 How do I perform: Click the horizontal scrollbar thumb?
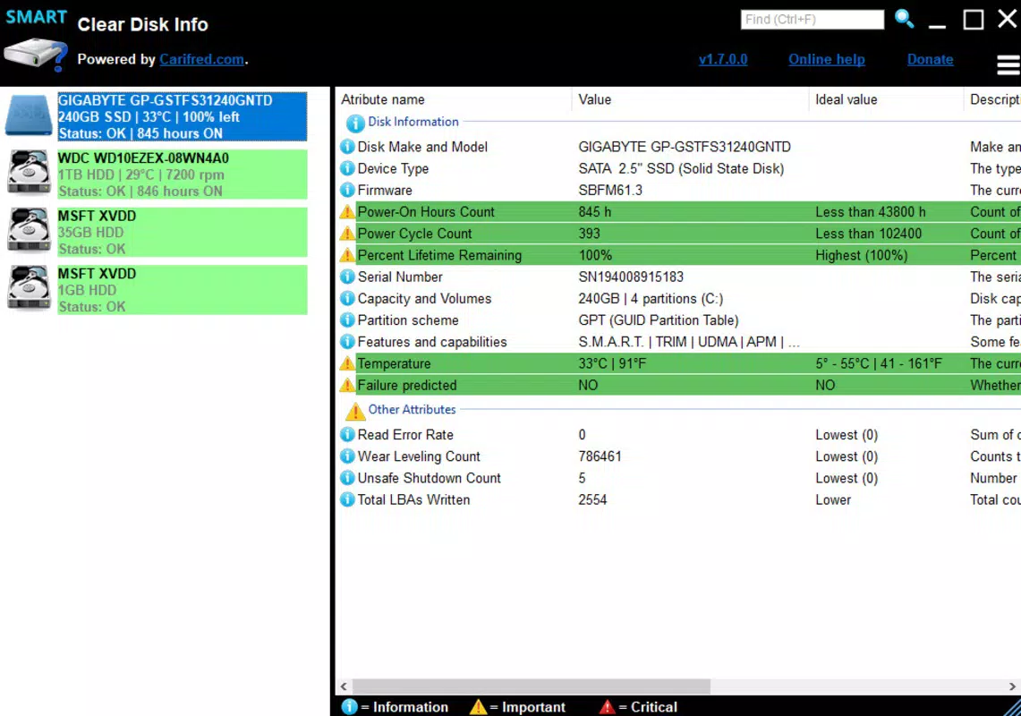(x=531, y=686)
